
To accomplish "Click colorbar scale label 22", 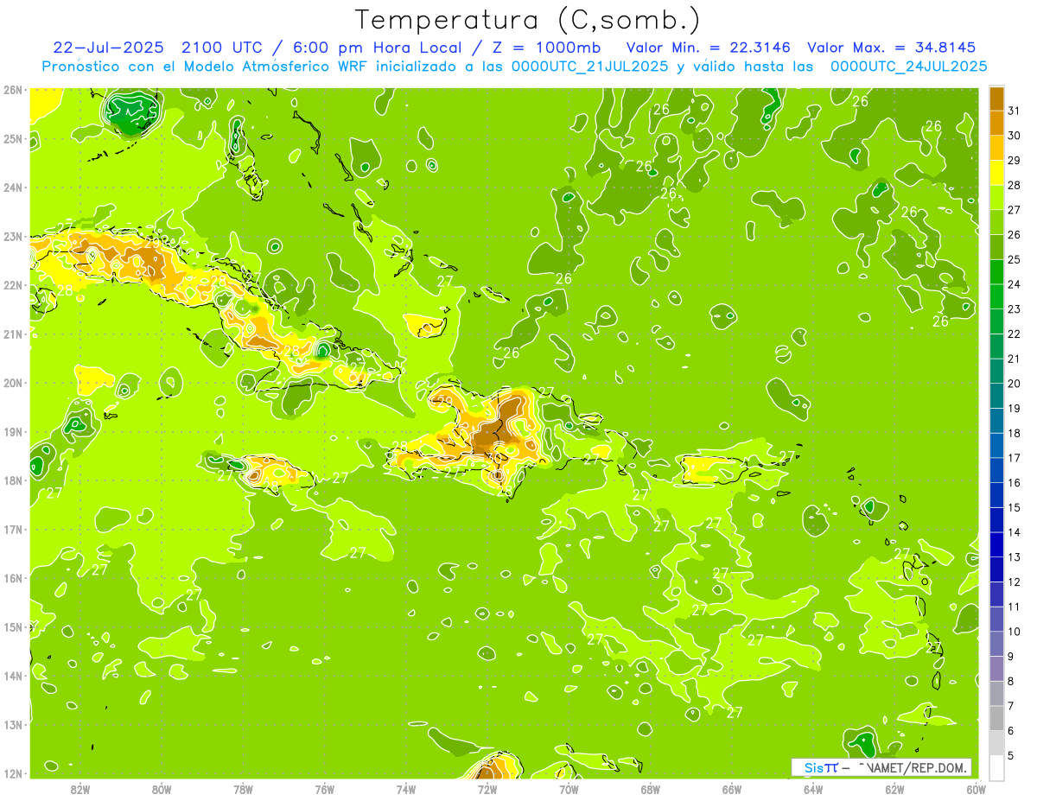I will [1015, 334].
